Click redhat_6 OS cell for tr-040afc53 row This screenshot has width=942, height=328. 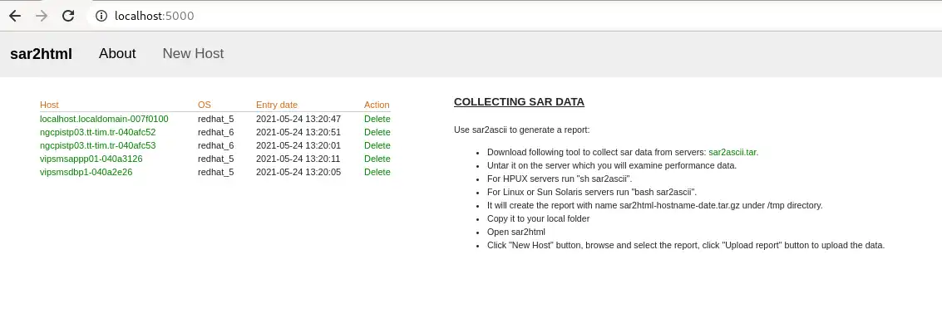(x=215, y=145)
